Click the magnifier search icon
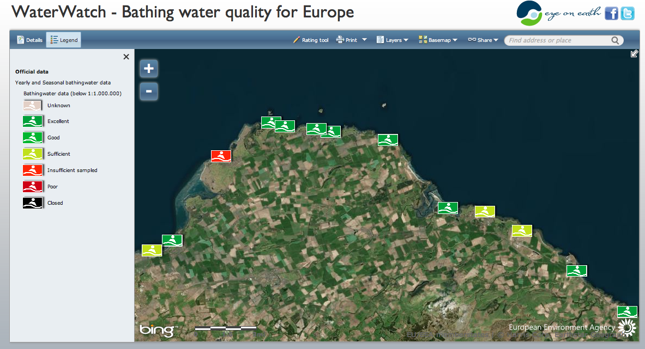The width and height of the screenshot is (645, 349). 615,40
